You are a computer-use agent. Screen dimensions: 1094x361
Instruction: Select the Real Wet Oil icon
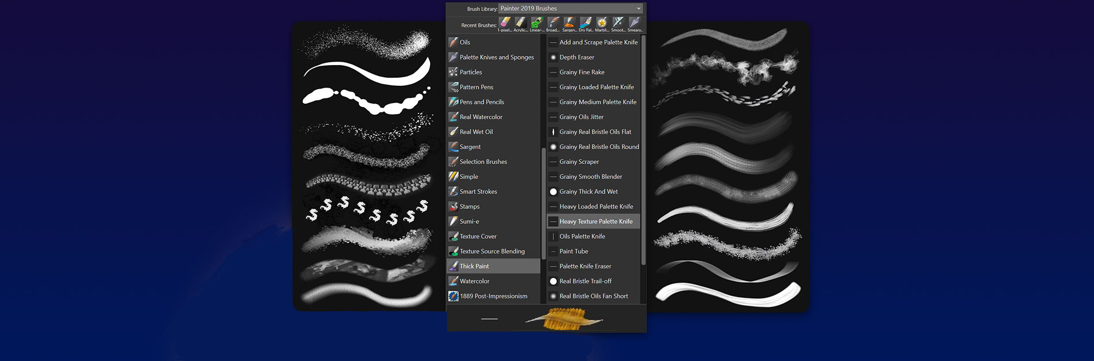tap(454, 132)
